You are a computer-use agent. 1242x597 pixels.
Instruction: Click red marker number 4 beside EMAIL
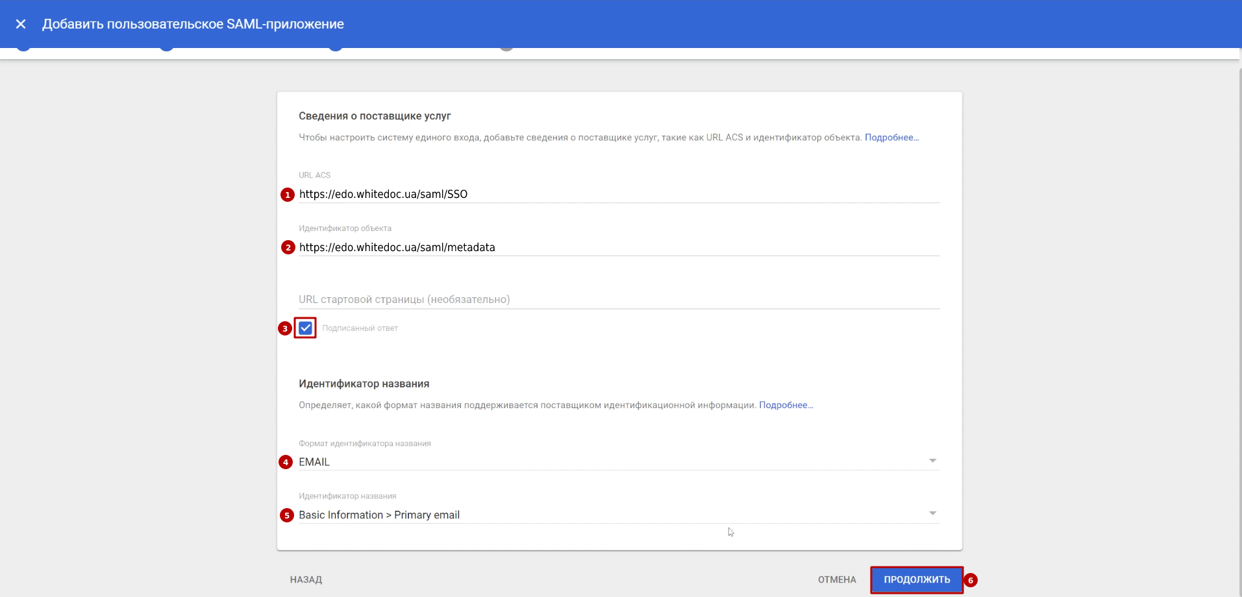coord(286,462)
